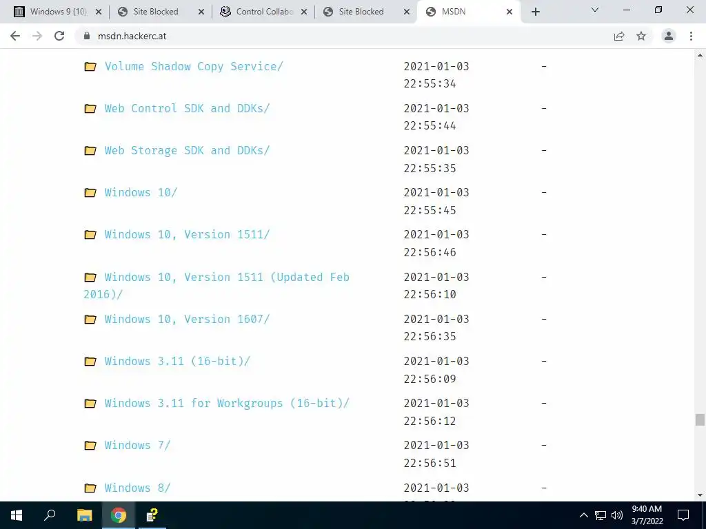This screenshot has width=706, height=529.
Task: Click folder icon beside Windows 8/
Action: coord(90,488)
